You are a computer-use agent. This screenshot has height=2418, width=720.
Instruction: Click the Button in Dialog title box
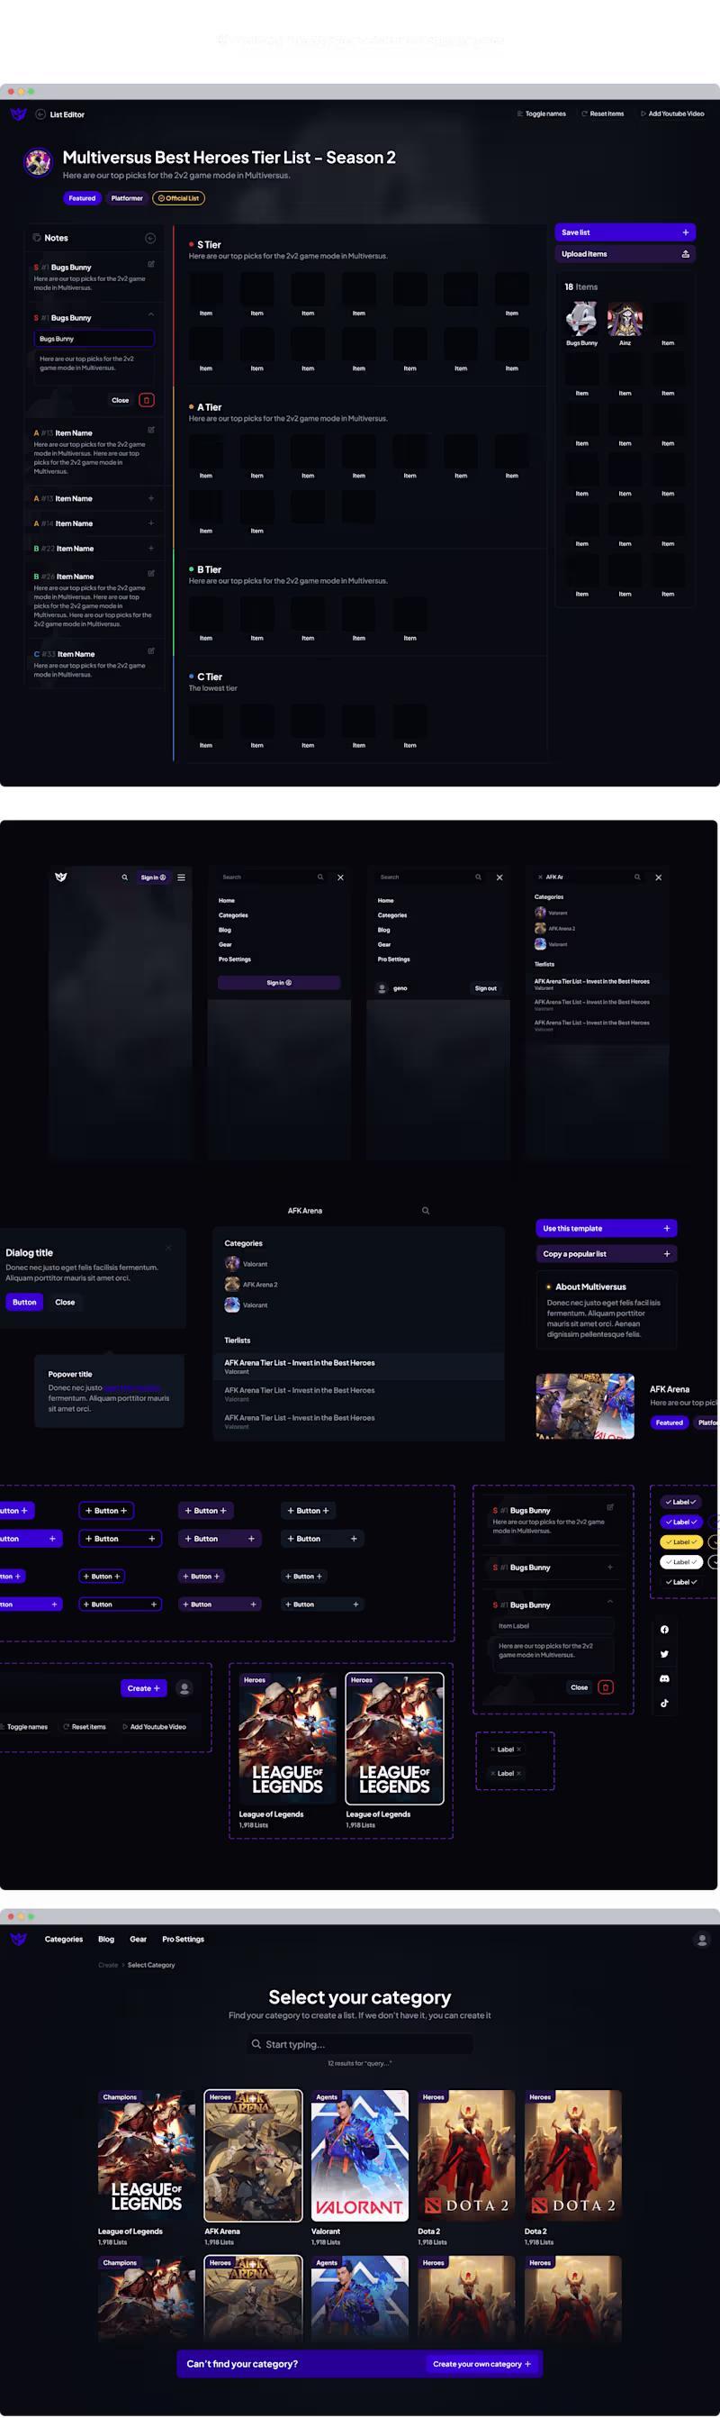[x=24, y=1302]
